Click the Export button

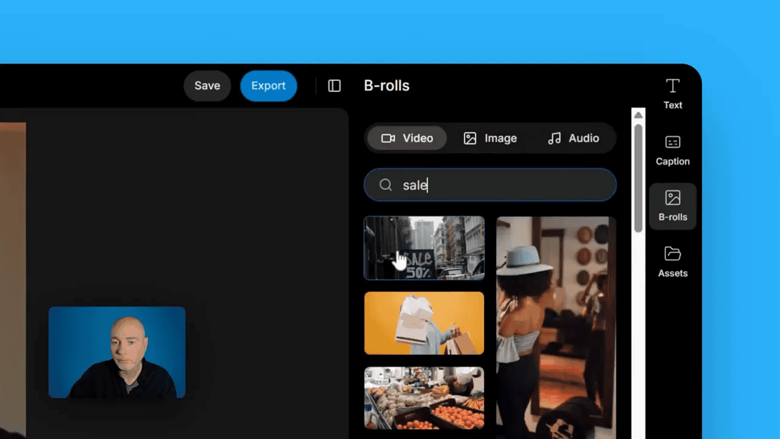(268, 85)
